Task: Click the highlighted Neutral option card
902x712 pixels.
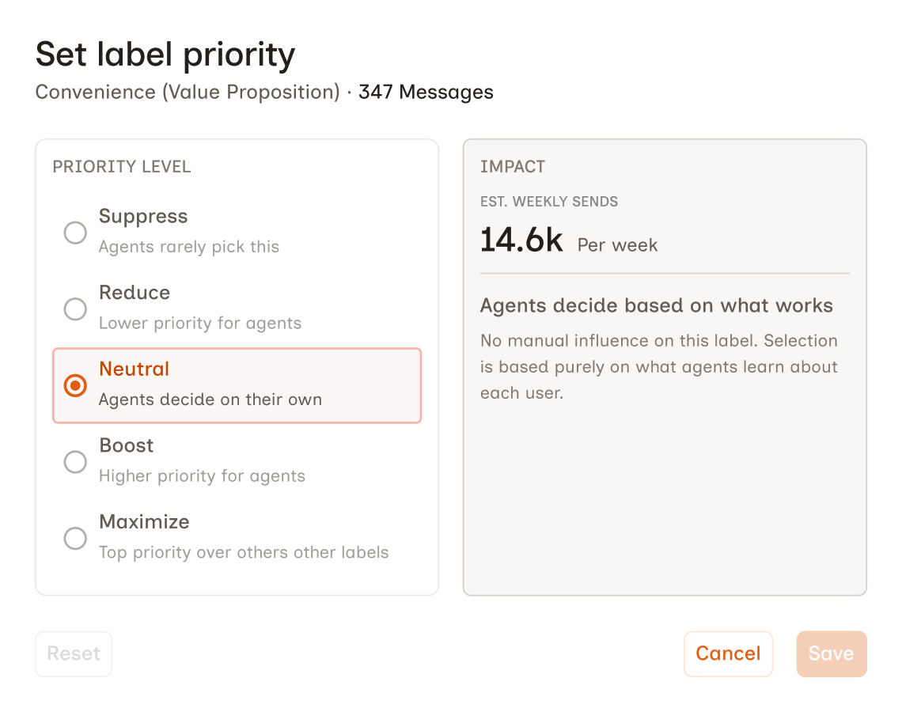Action: [237, 385]
